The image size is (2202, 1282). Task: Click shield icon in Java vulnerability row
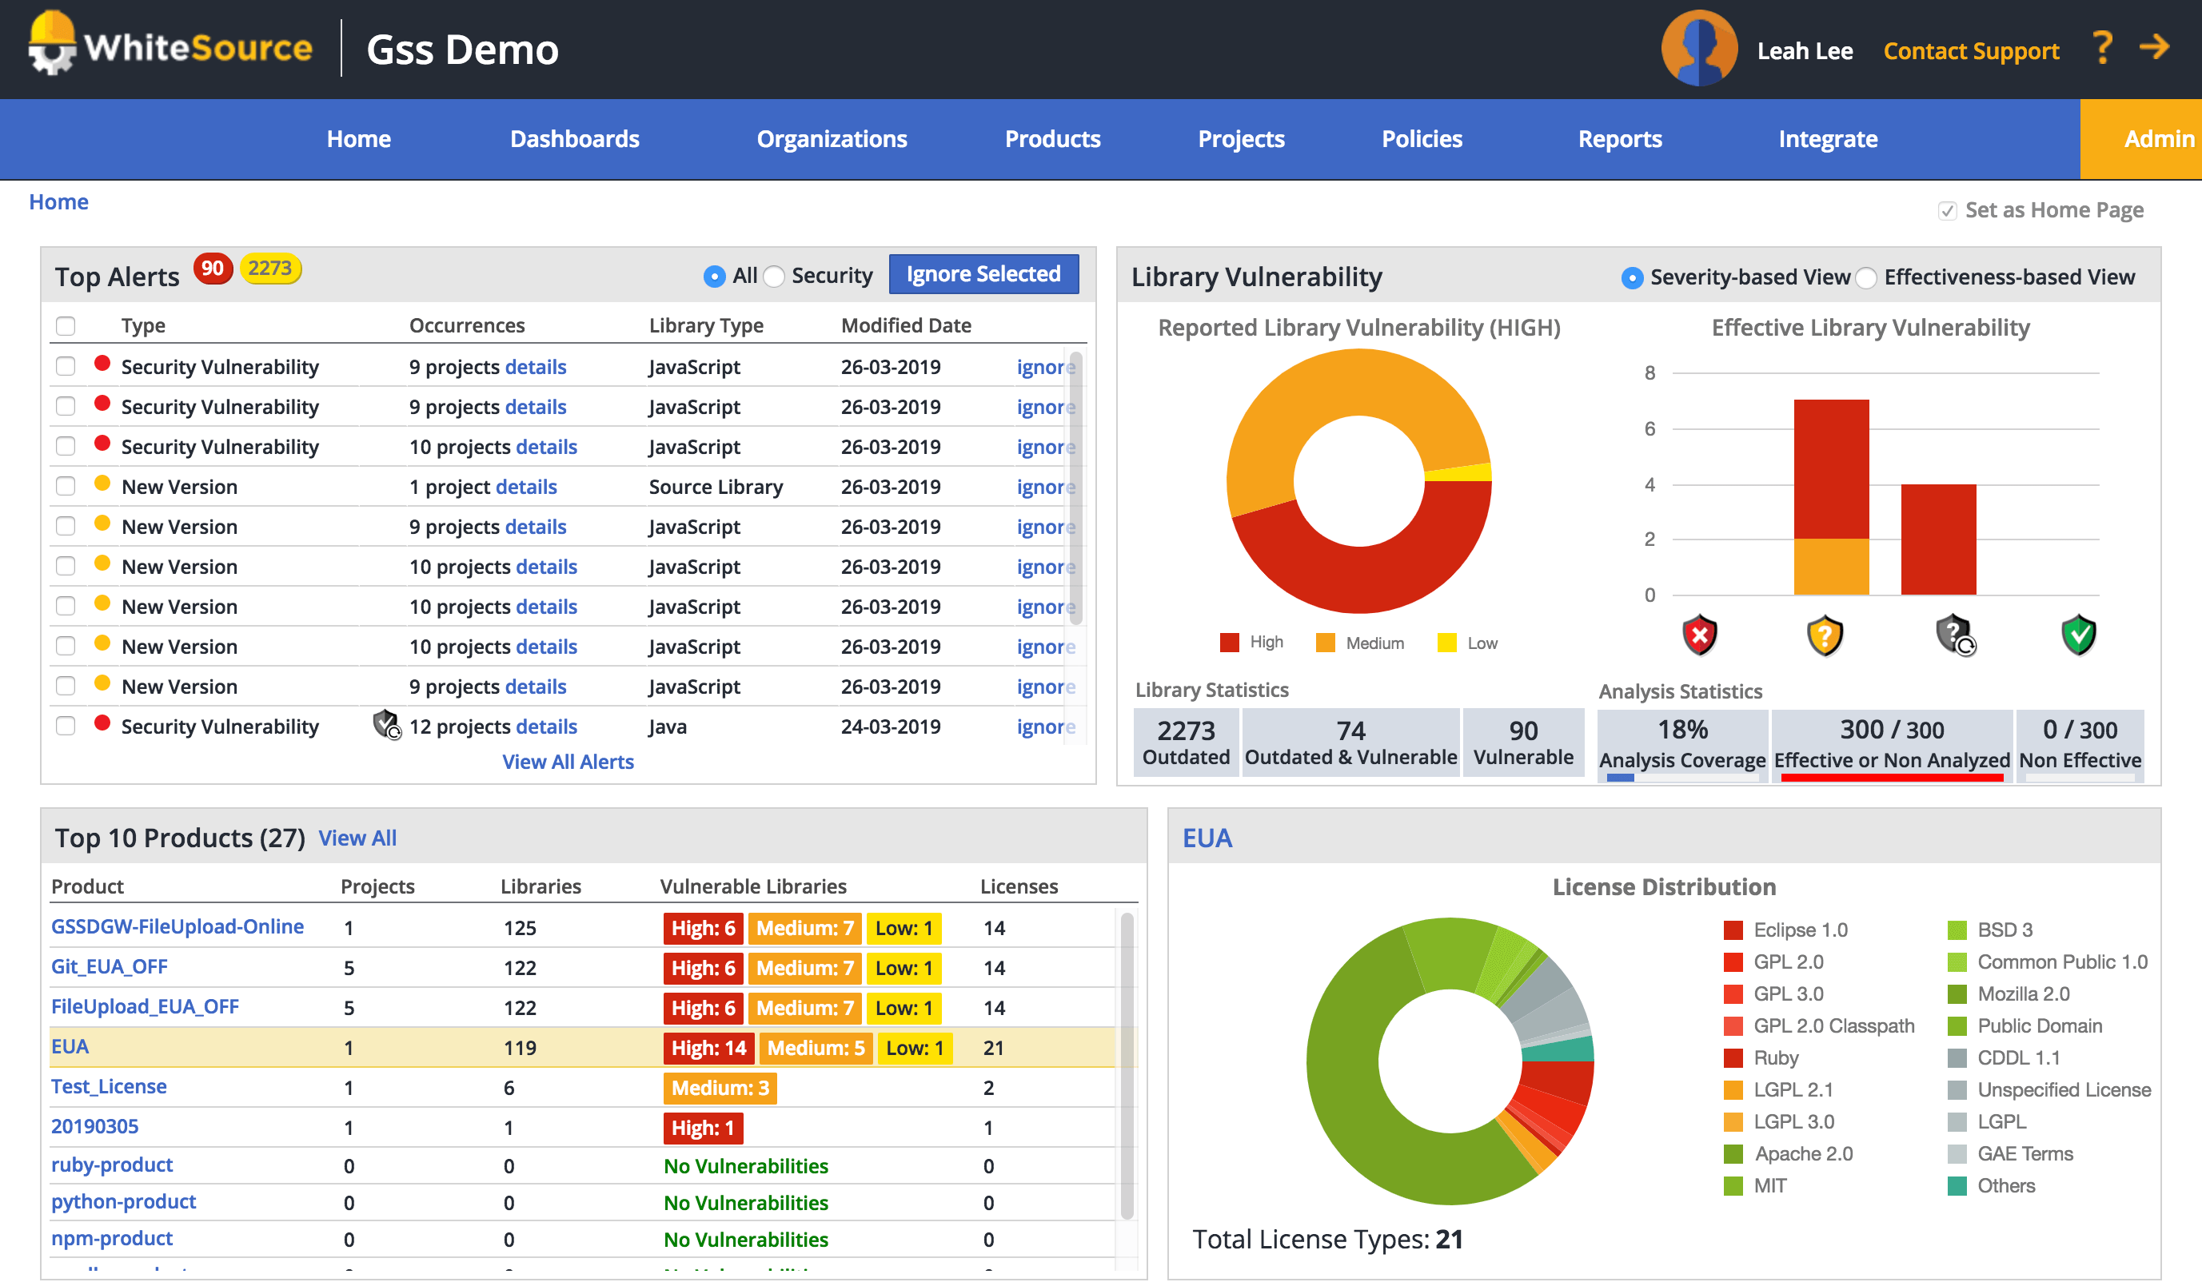click(386, 725)
